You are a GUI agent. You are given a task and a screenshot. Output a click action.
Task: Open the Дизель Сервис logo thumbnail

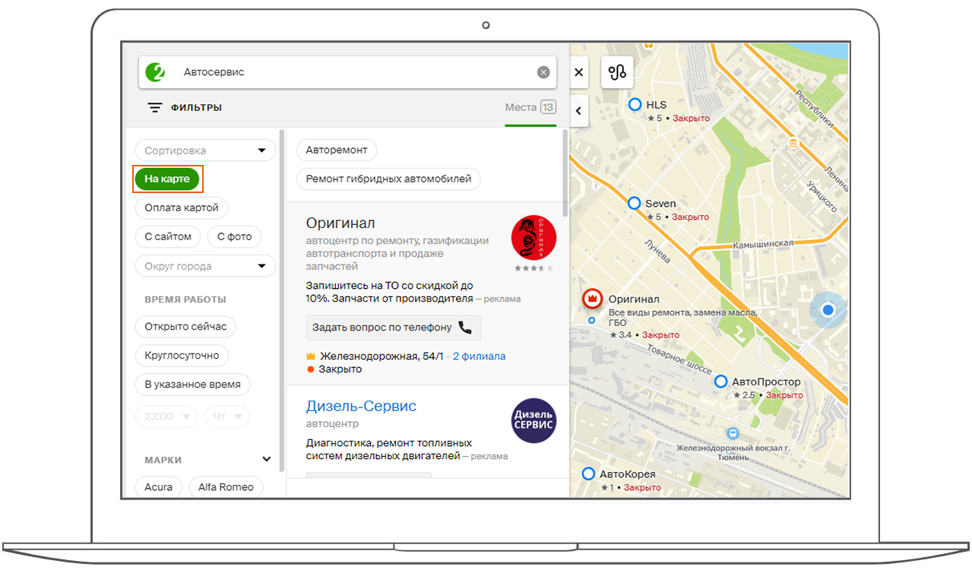(533, 420)
